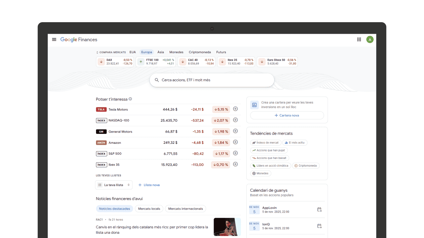This screenshot has height=238, width=424.
Task: Add IonQ earnings date to calendar
Action: point(319,226)
